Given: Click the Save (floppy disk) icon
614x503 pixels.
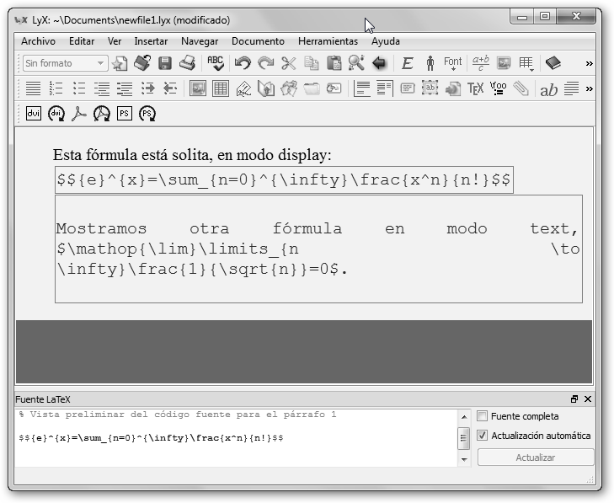Looking at the screenshot, I should [165, 63].
